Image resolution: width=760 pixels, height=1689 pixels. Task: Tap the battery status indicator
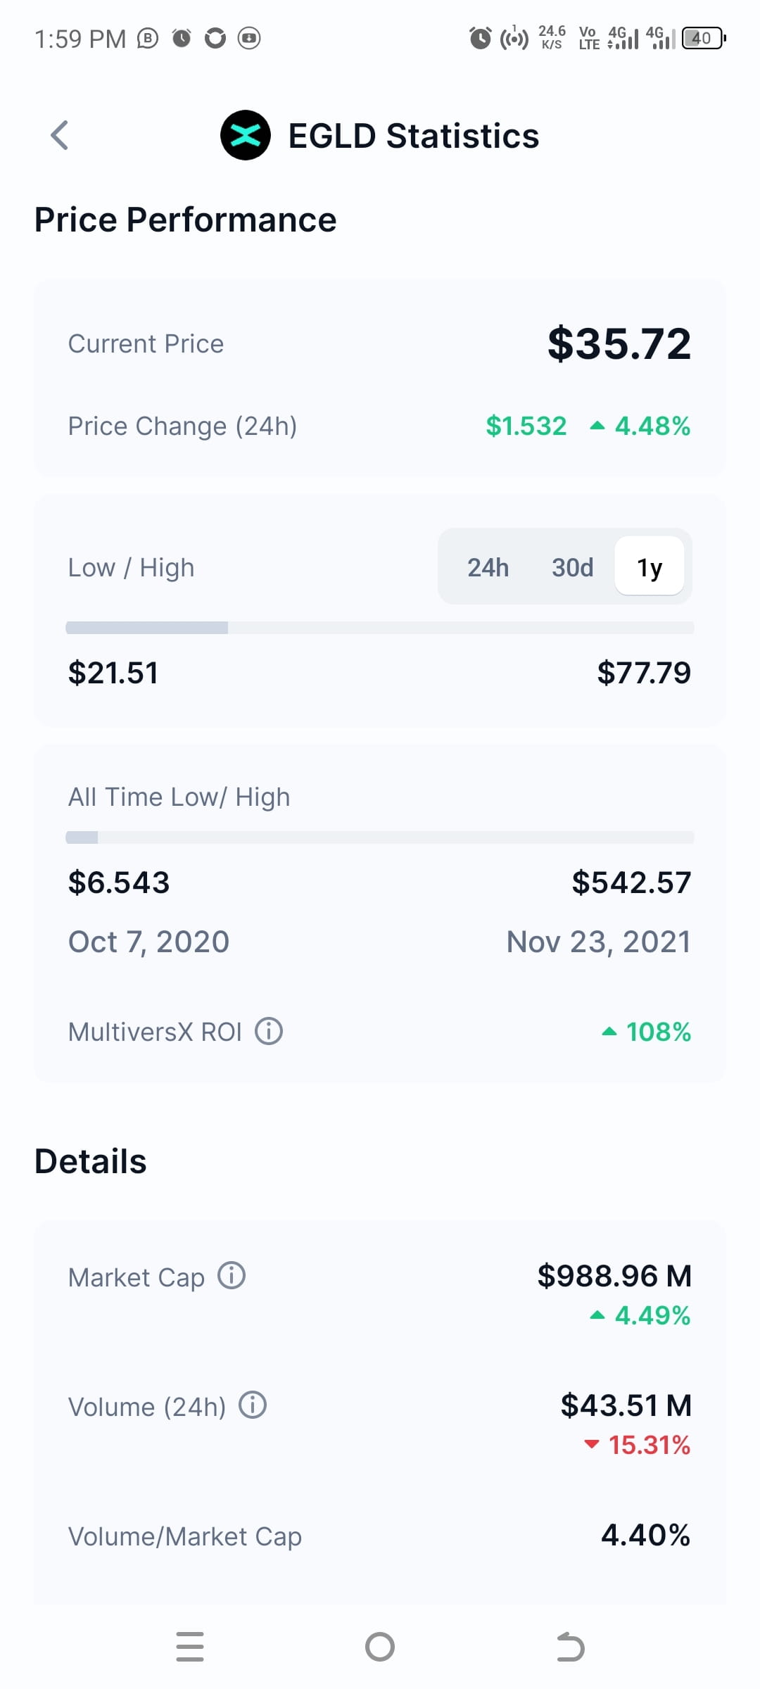pos(704,38)
